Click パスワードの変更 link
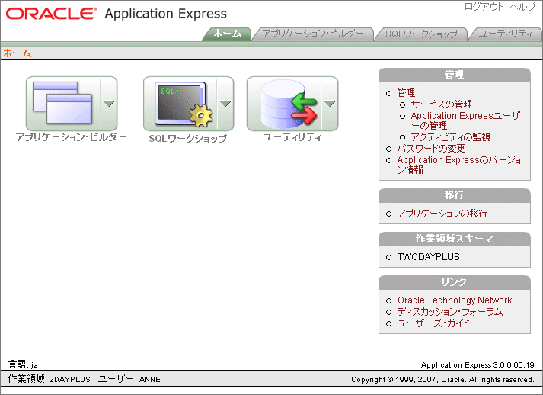 [431, 149]
